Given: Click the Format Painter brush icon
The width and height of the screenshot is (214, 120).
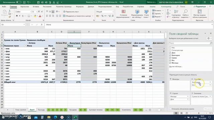Looking at the screenshot, I should click(10, 17).
